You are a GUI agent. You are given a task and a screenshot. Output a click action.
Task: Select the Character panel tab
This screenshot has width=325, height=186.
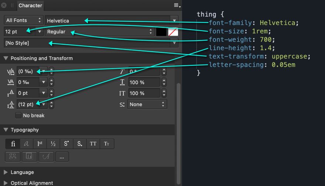click(x=30, y=6)
